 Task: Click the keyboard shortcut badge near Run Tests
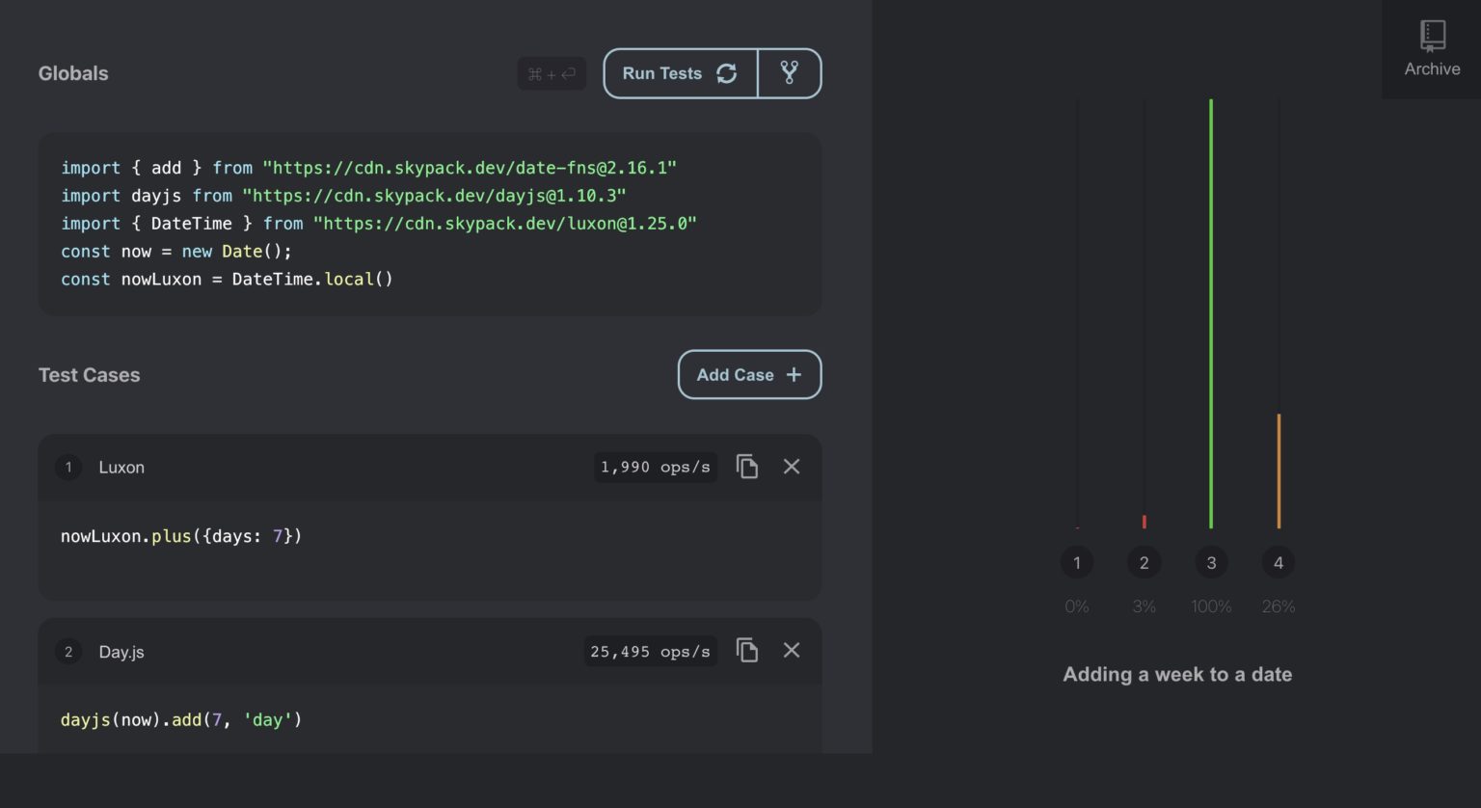552,73
